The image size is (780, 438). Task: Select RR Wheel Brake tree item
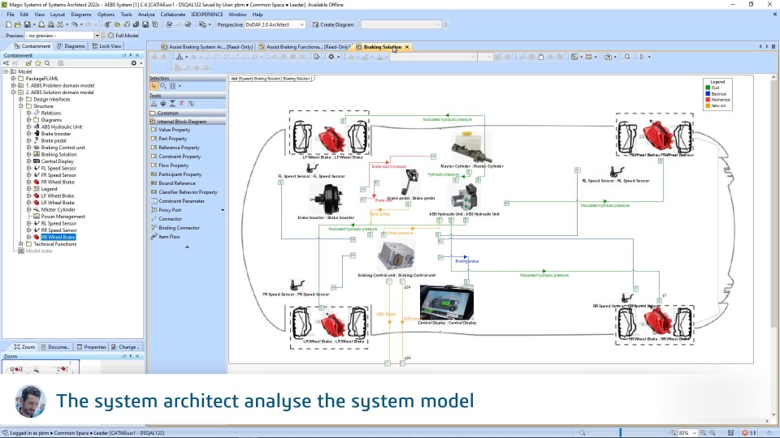coord(58,237)
